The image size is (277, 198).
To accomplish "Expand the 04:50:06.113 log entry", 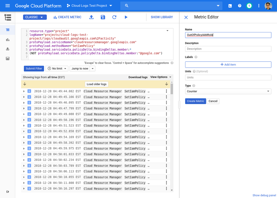I will pyautogui.click(x=24, y=171).
